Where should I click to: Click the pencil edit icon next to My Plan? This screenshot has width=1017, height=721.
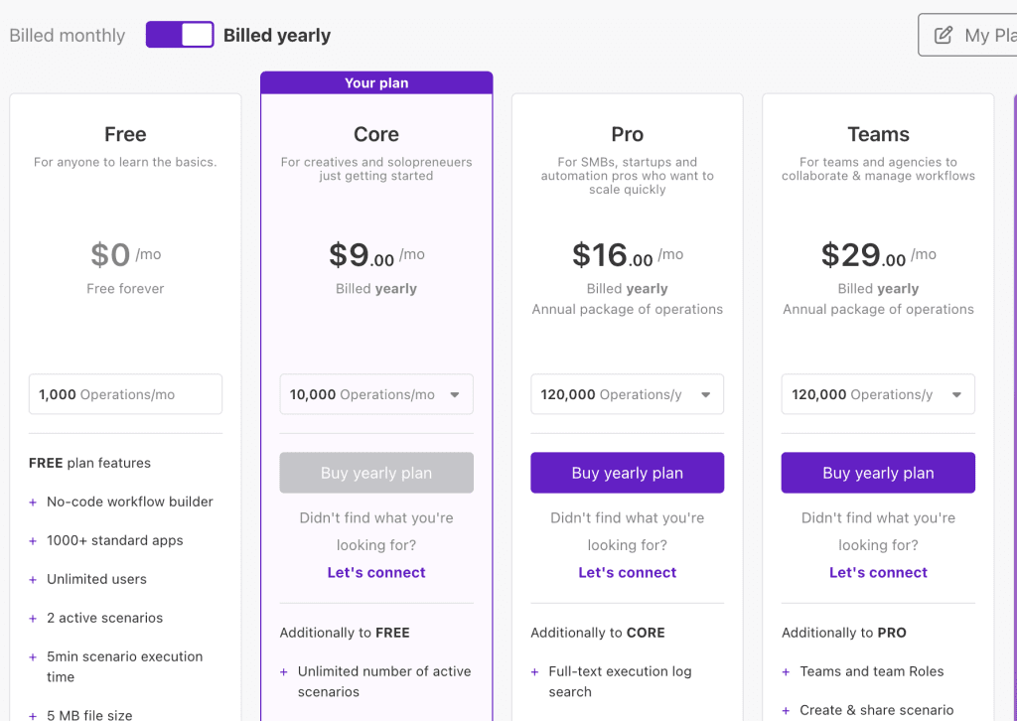[x=944, y=36]
